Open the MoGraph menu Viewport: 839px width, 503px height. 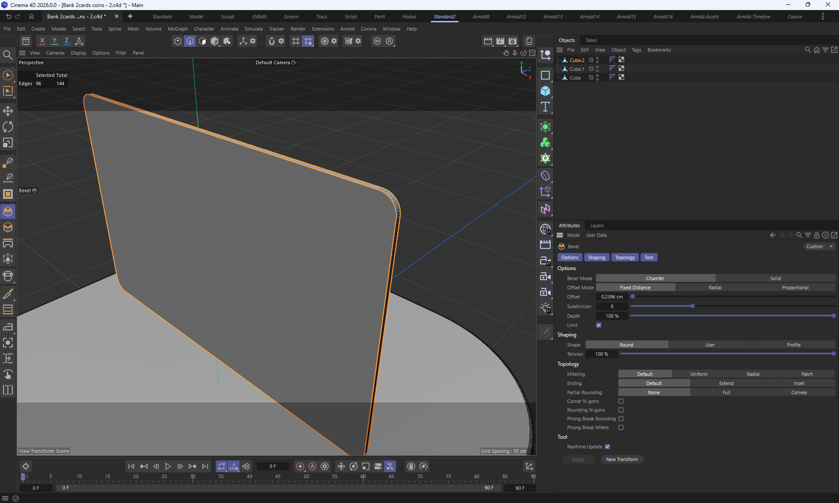tap(177, 29)
